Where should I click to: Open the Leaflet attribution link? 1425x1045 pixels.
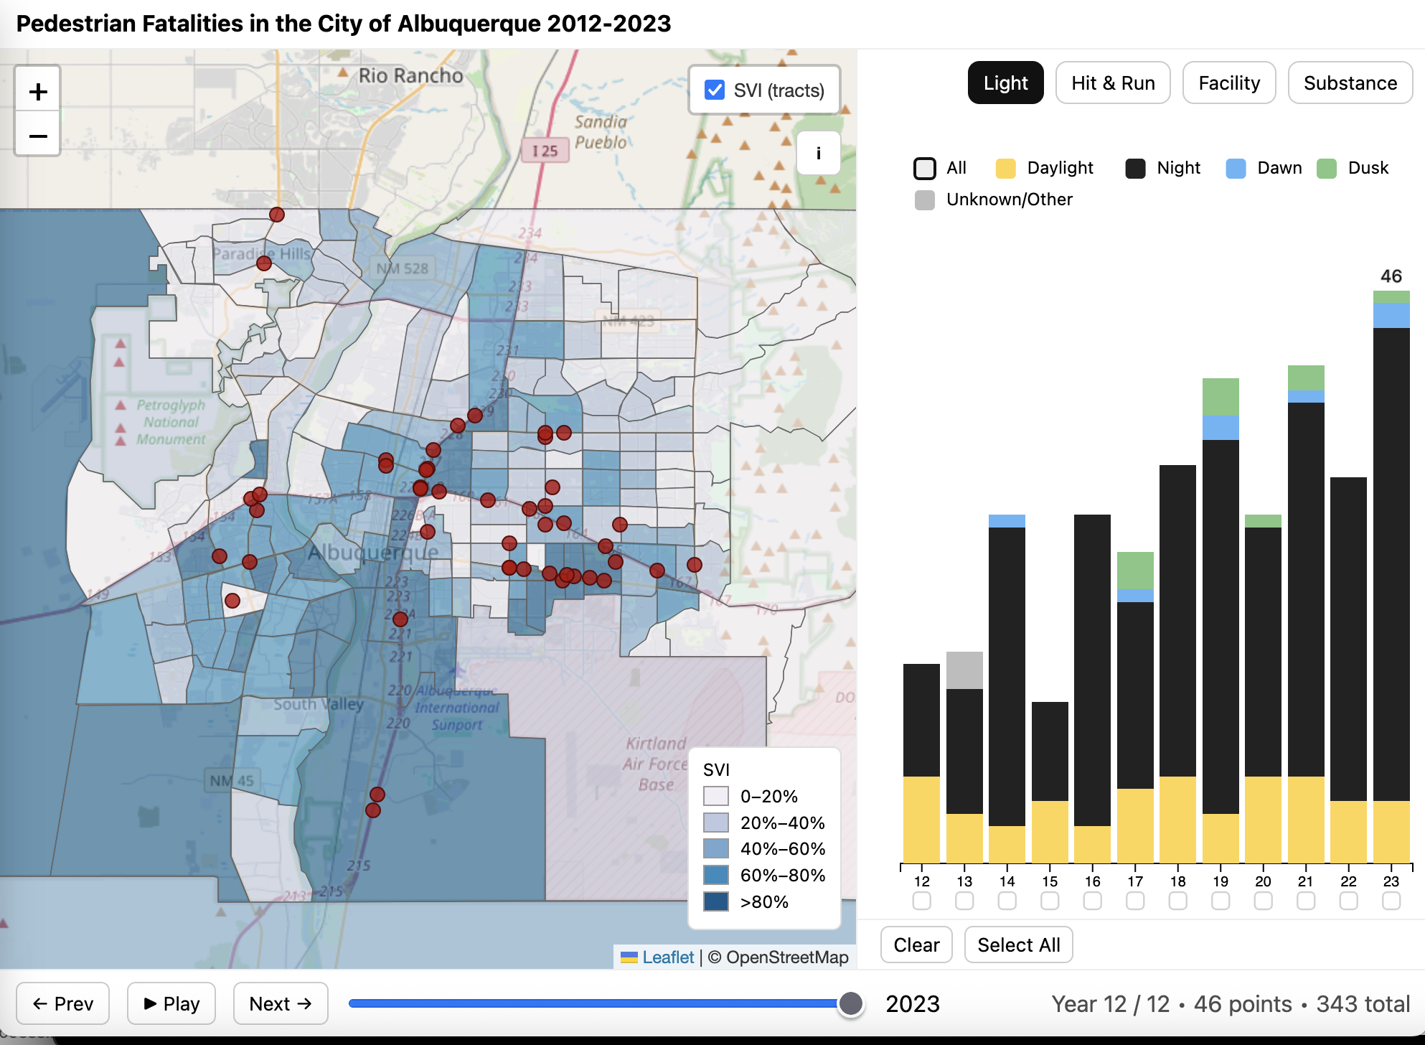[x=667, y=957]
